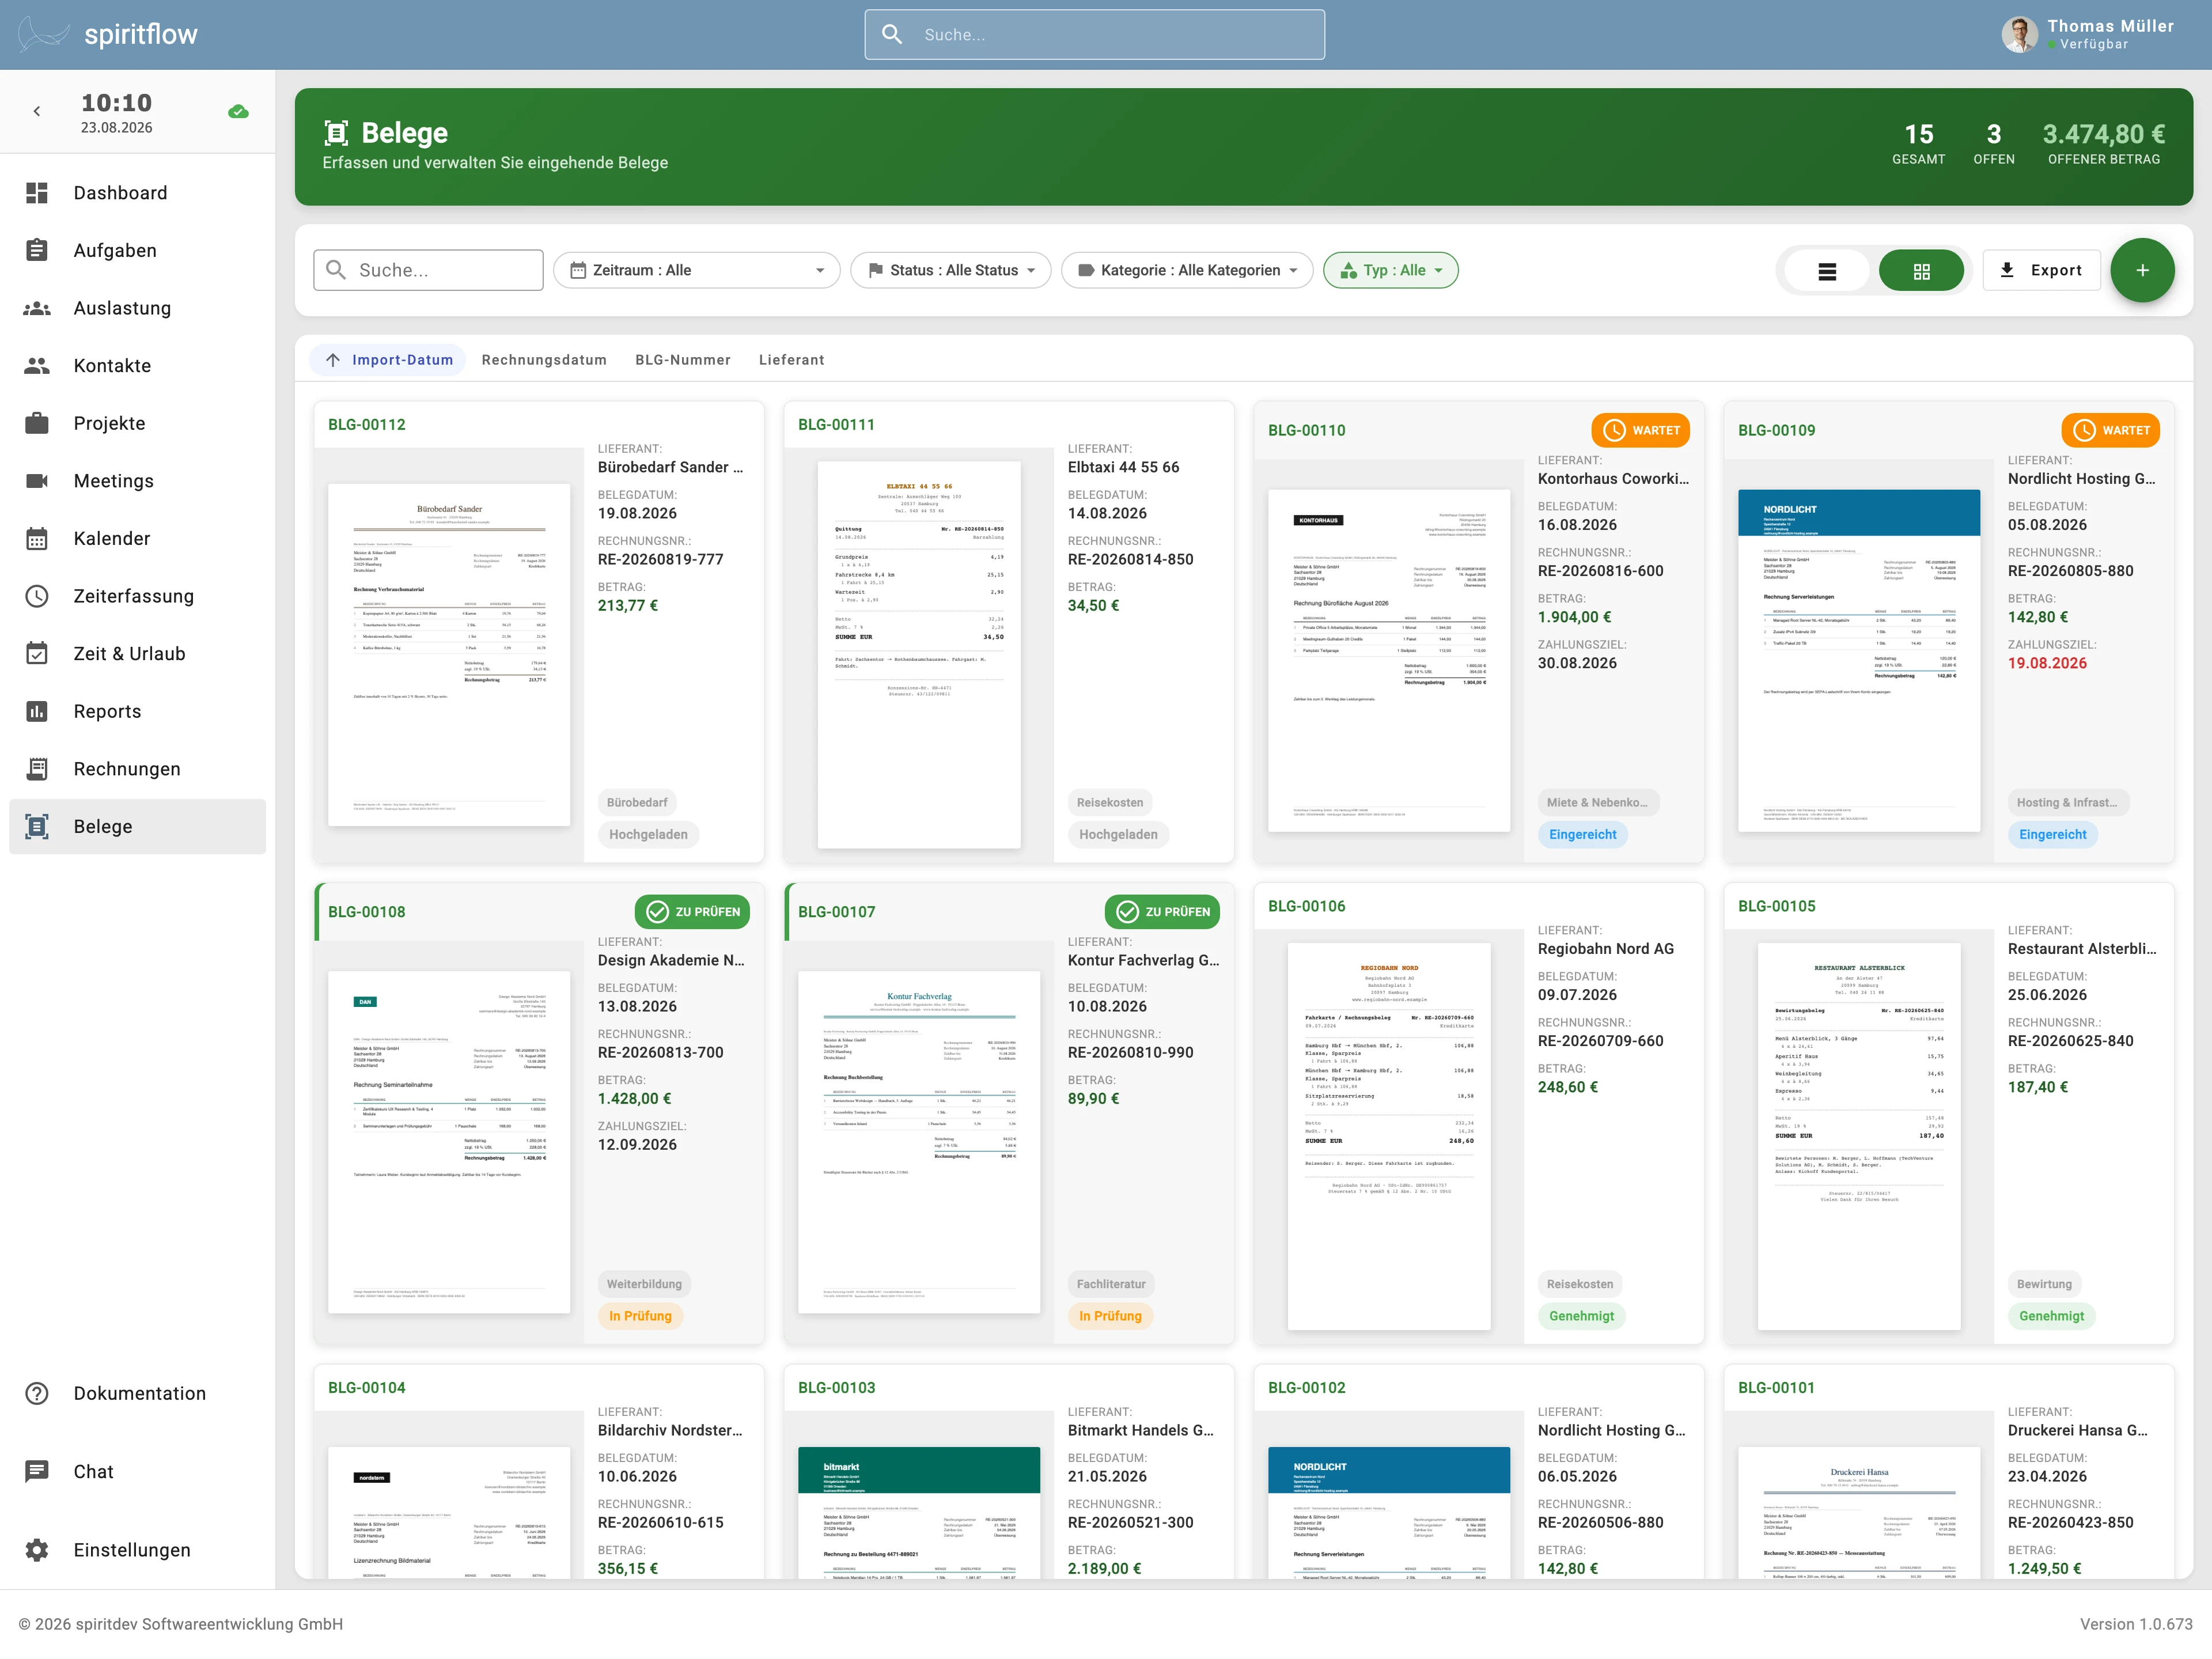The width and height of the screenshot is (2212, 1659).
Task: Open the Dashboard icon in sidebar
Action: [x=37, y=193]
